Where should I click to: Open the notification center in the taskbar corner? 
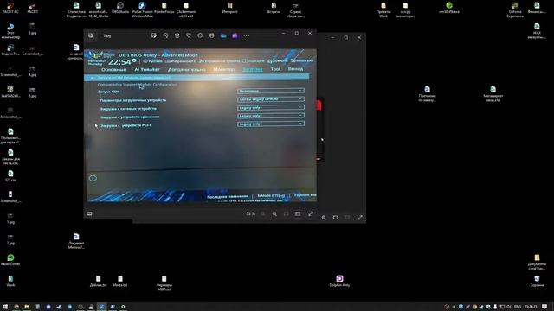coord(544,307)
